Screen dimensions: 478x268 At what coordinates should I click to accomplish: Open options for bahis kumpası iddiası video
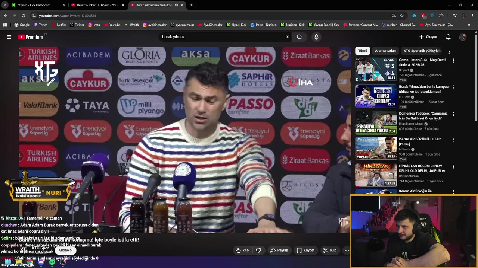coord(453,87)
